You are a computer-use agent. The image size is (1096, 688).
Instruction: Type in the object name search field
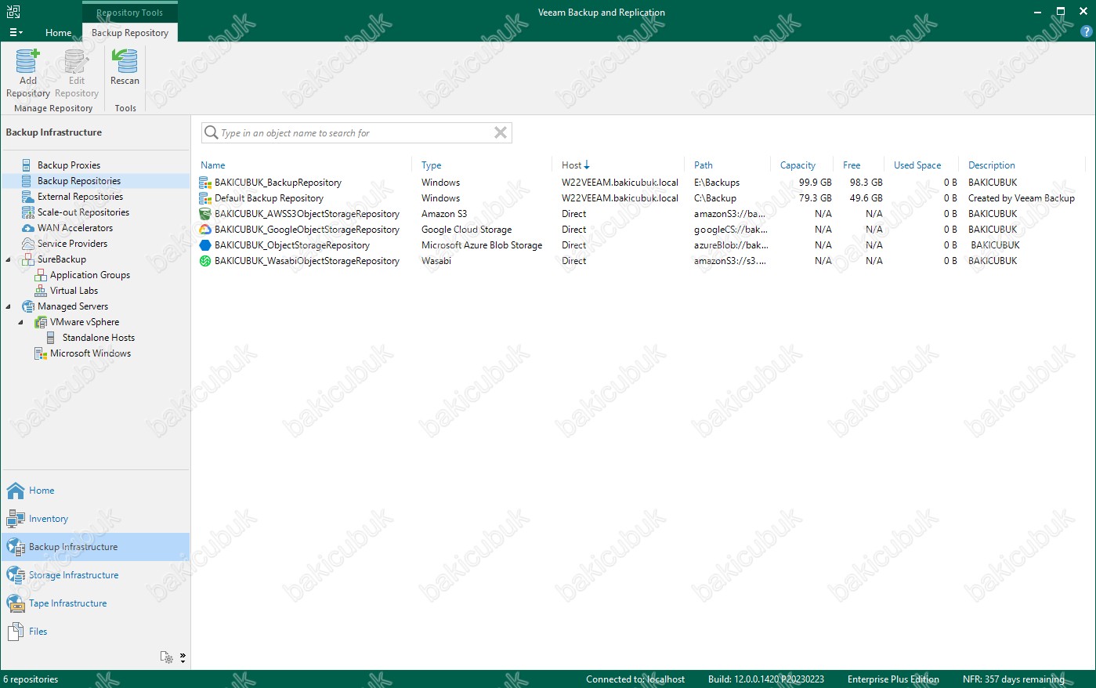(x=355, y=133)
